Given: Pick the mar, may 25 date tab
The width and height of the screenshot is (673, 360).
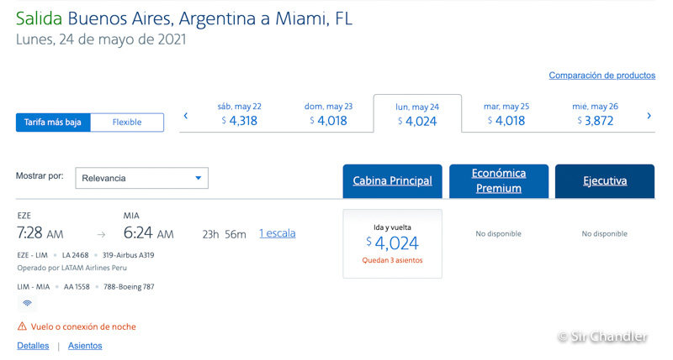Looking at the screenshot, I should (x=506, y=114).
